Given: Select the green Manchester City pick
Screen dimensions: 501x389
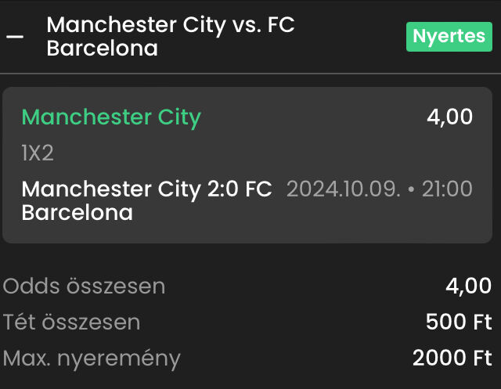Looking at the screenshot, I should click(111, 117).
